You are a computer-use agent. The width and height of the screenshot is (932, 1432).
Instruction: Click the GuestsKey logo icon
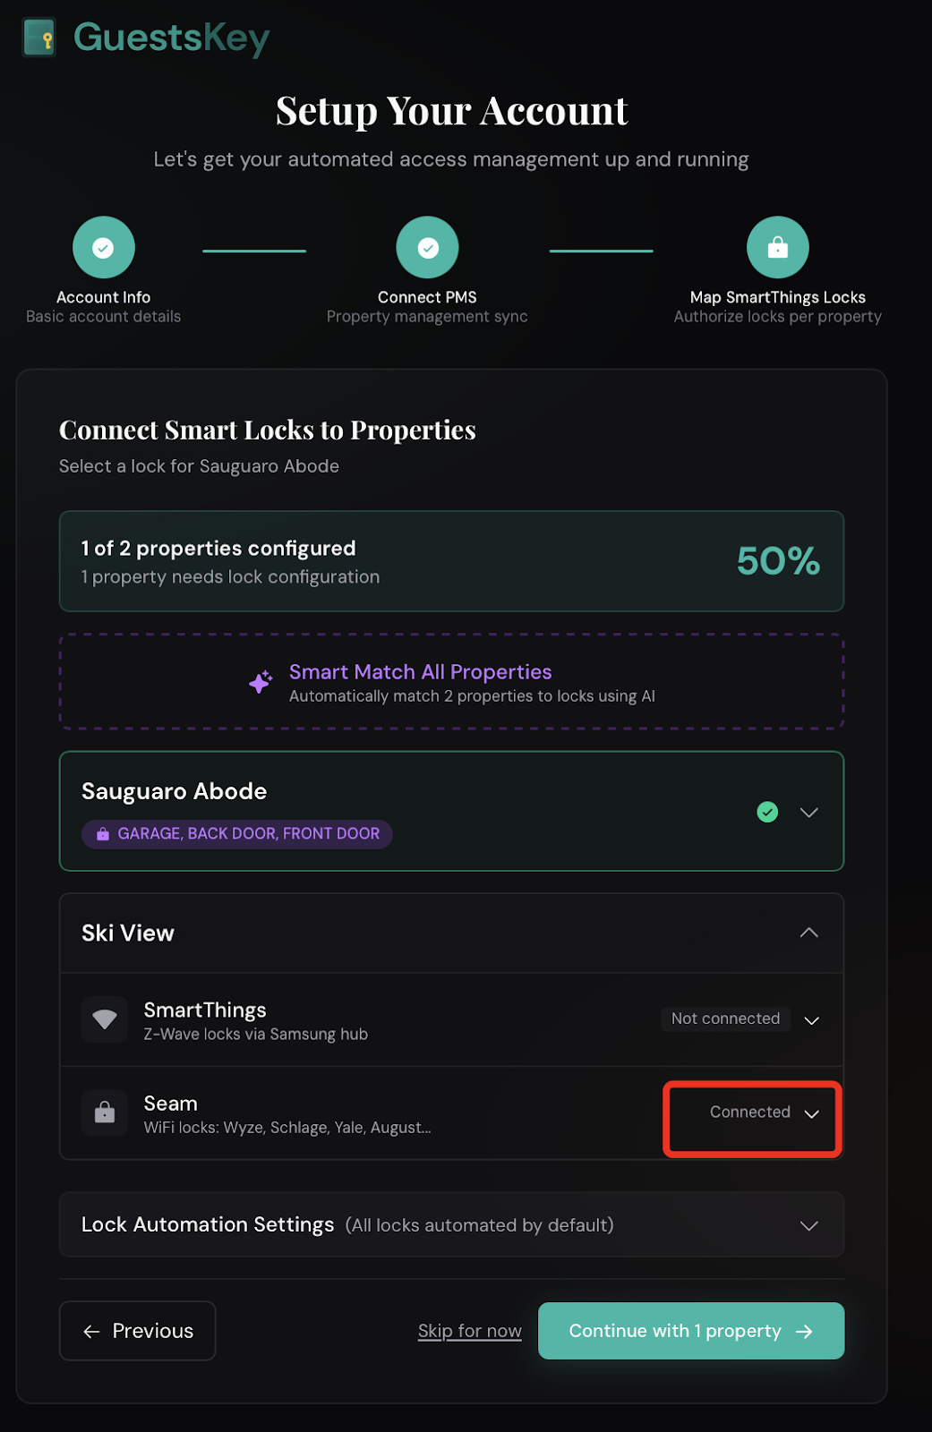point(38,37)
